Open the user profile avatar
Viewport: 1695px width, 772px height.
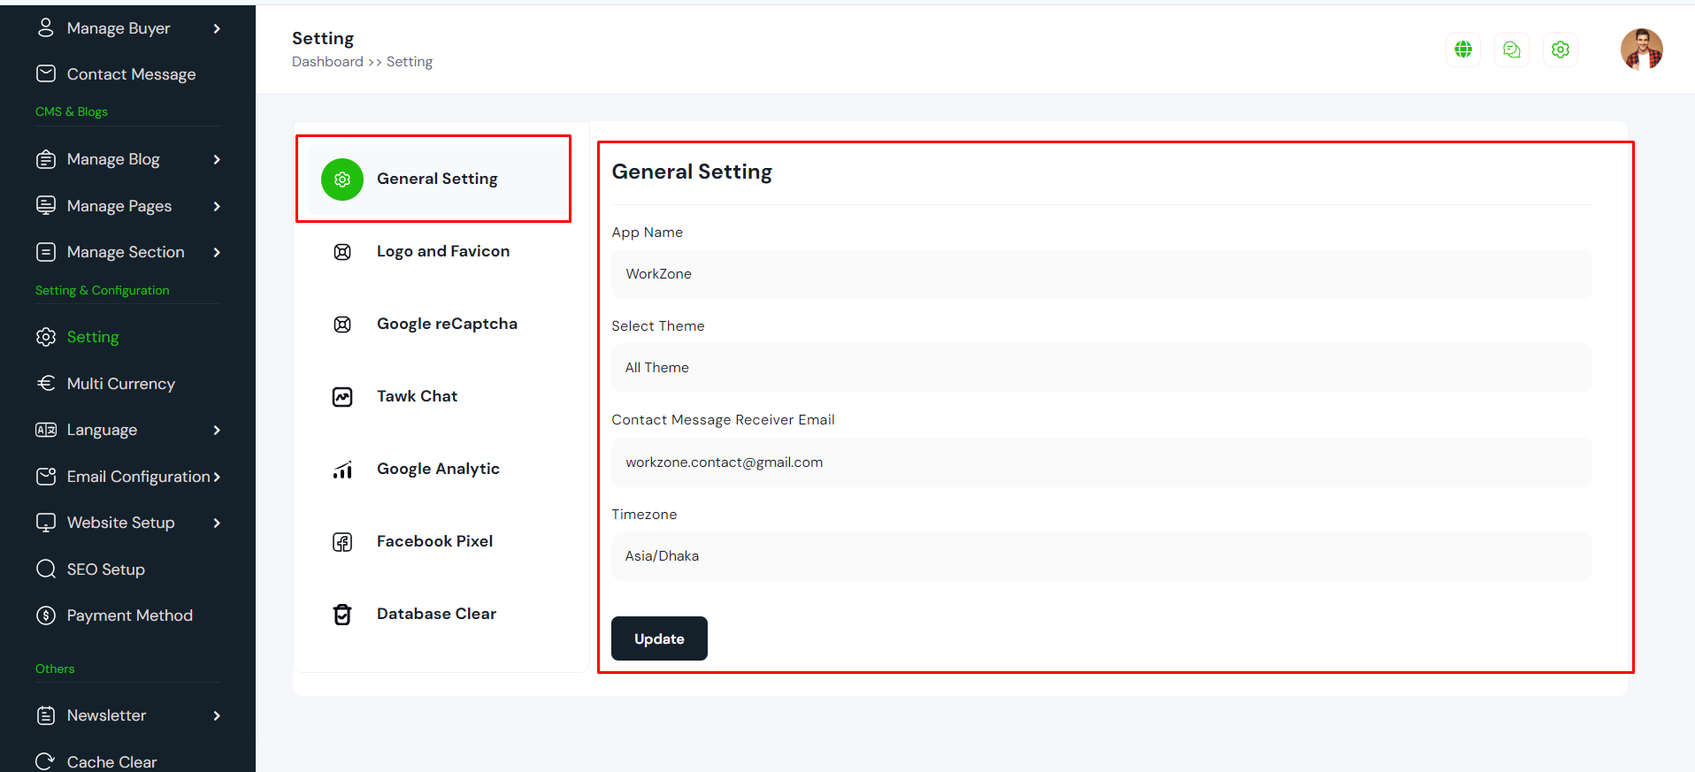pyautogui.click(x=1641, y=50)
